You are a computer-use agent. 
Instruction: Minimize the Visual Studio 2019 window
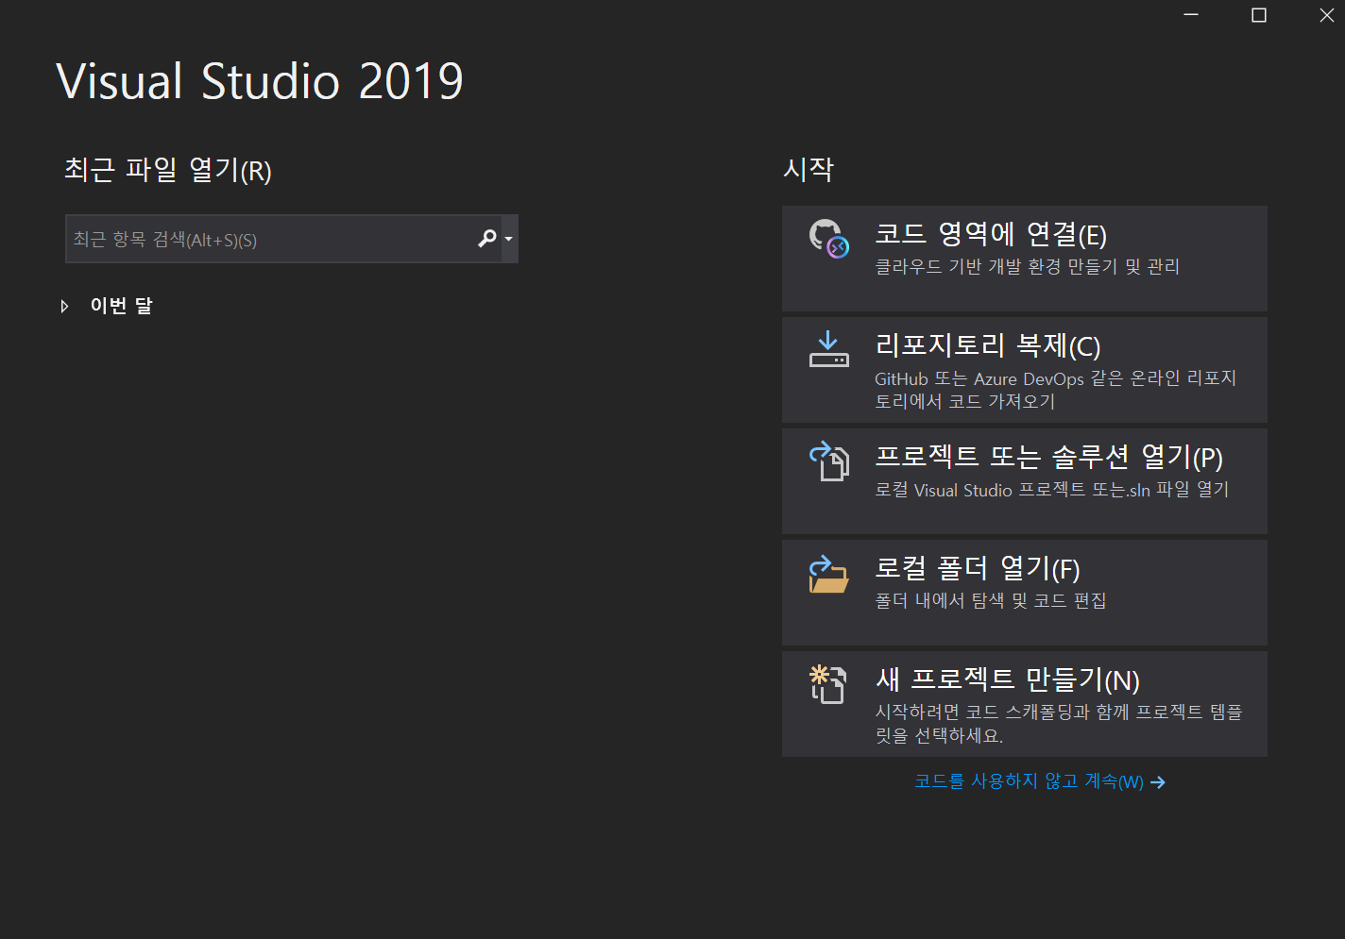1191,15
